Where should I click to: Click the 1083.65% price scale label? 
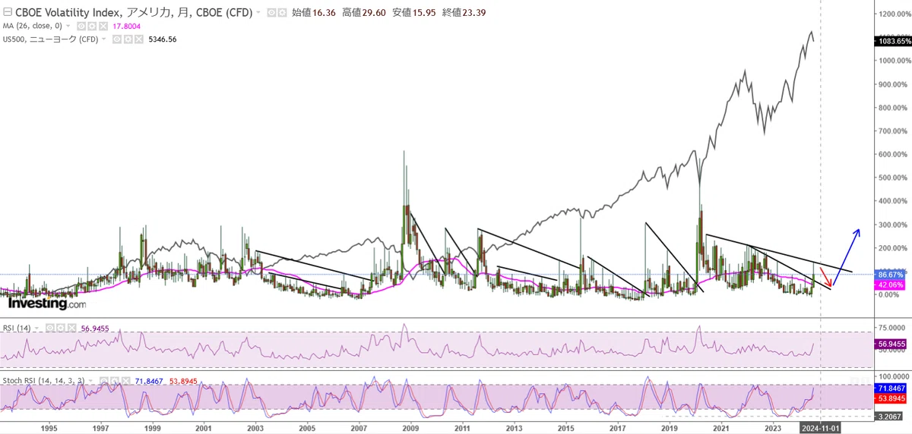(893, 42)
